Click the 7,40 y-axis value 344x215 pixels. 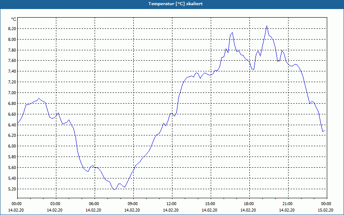pos(12,71)
